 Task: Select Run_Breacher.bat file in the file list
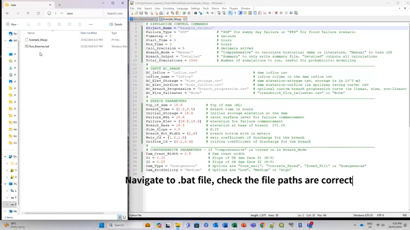pyautogui.click(x=39, y=46)
